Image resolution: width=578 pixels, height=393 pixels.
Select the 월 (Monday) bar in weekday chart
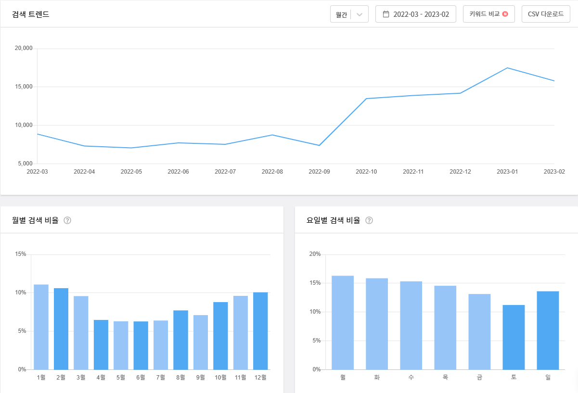point(343,323)
